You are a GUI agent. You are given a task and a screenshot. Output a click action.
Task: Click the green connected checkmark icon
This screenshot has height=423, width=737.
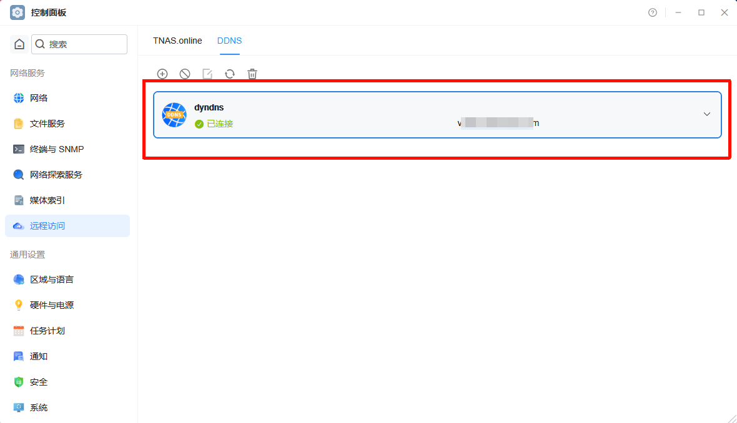(x=199, y=124)
